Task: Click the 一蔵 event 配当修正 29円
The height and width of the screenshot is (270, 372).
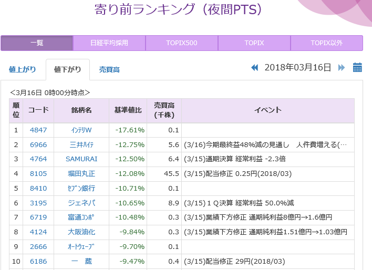Action: click(234, 262)
